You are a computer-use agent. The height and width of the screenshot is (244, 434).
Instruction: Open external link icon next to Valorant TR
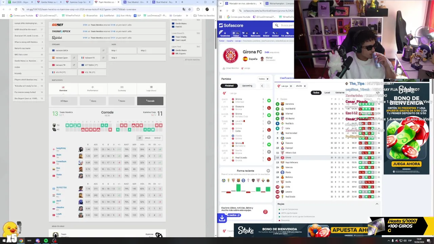(x=74, y=65)
